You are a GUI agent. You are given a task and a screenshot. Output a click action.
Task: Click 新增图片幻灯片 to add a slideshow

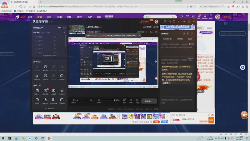tap(50, 55)
